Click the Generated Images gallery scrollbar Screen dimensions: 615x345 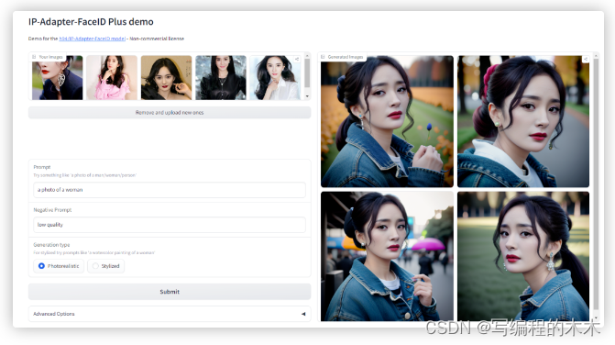(x=596, y=184)
